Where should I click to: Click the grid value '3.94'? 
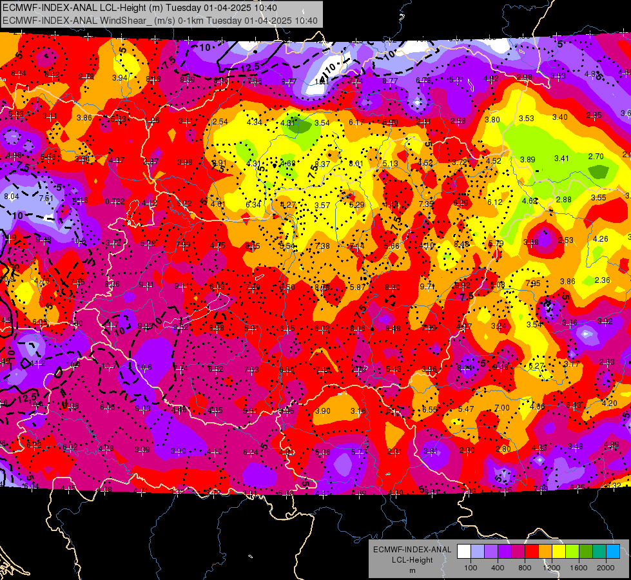[119, 78]
